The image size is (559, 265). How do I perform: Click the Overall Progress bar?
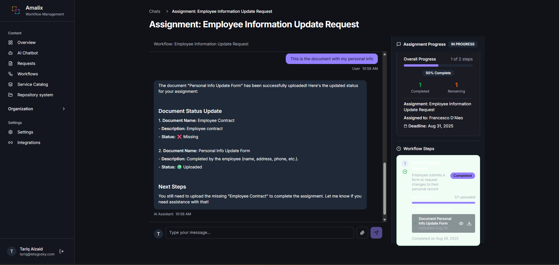pyautogui.click(x=438, y=65)
